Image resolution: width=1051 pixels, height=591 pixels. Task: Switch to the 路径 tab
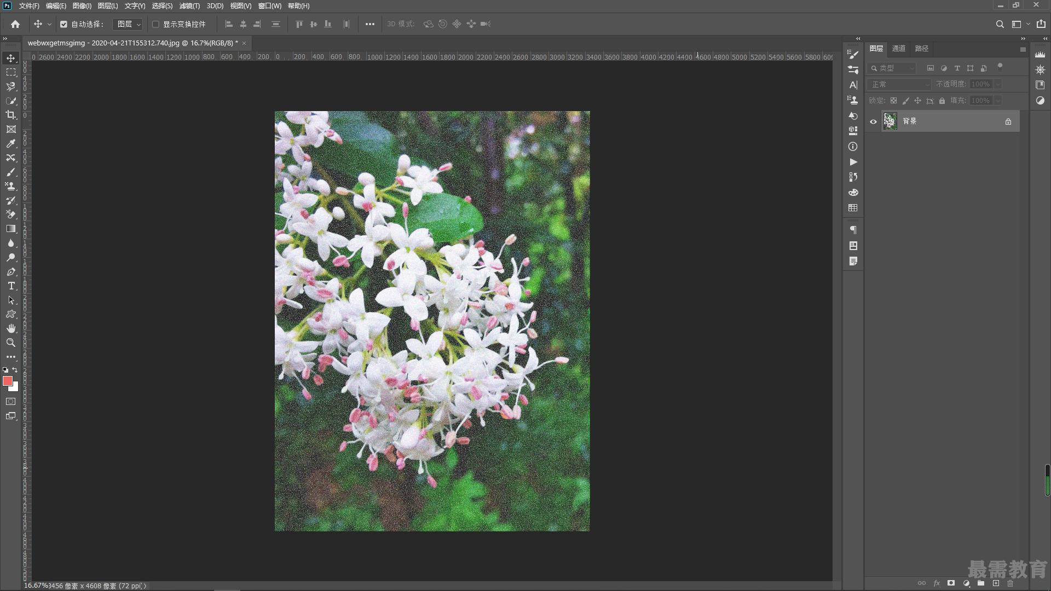coord(922,49)
